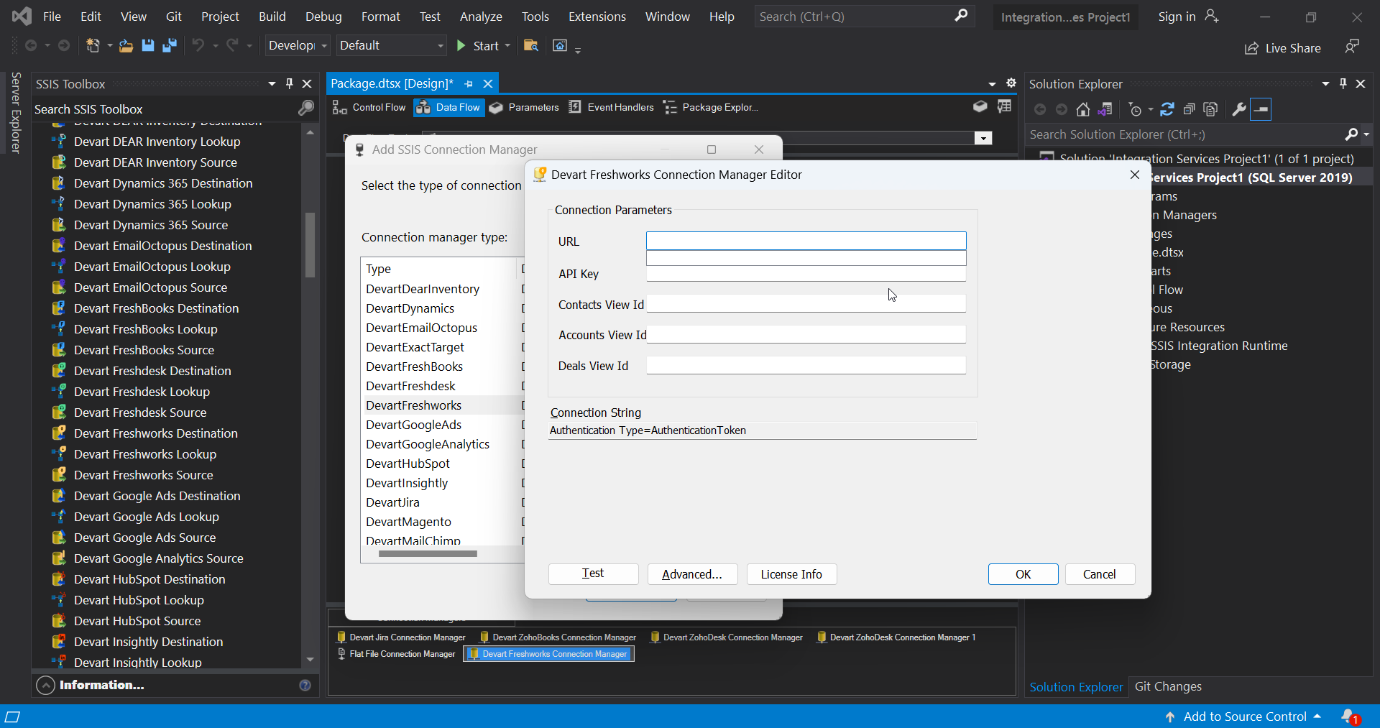Click the Save All toolbar icon
This screenshot has height=728, width=1380.
click(x=170, y=46)
